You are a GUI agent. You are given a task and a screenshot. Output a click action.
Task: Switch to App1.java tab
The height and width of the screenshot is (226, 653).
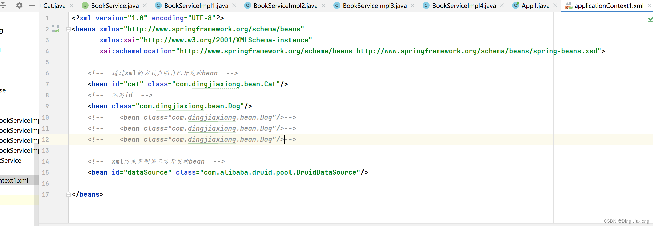point(535,6)
